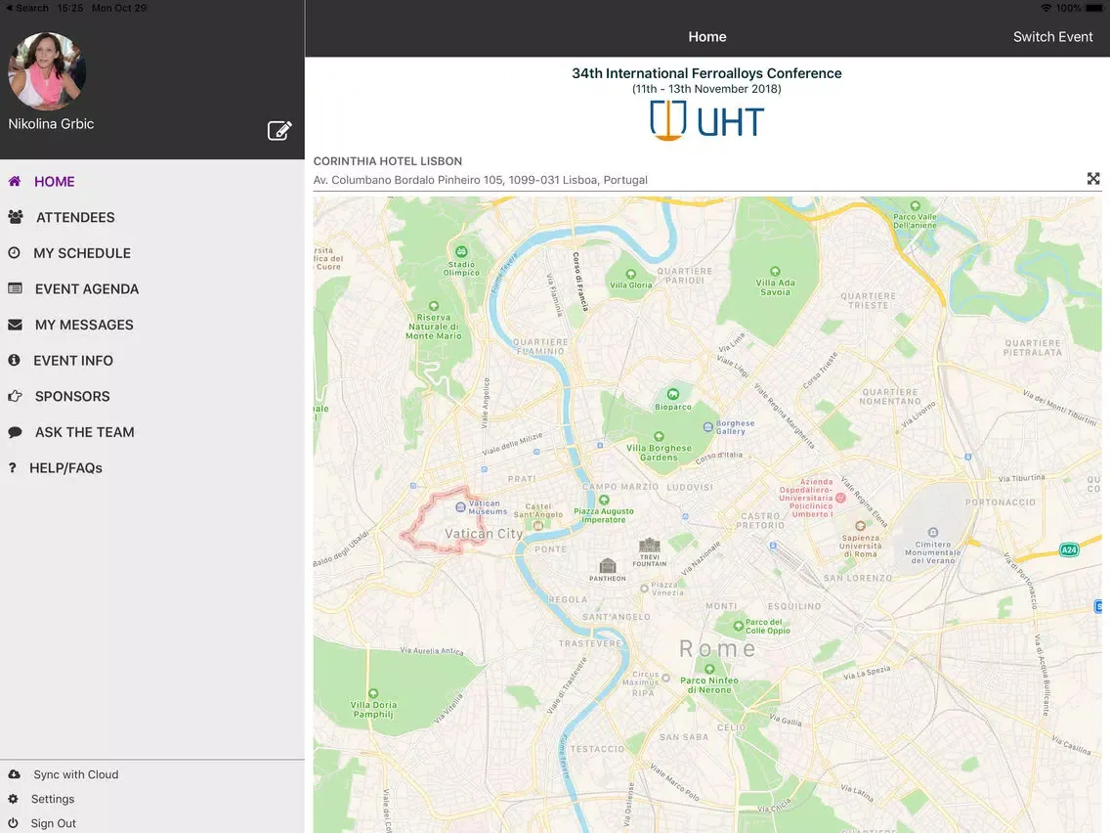
Task: Tap the Search back link in status bar
Action: tap(27, 8)
